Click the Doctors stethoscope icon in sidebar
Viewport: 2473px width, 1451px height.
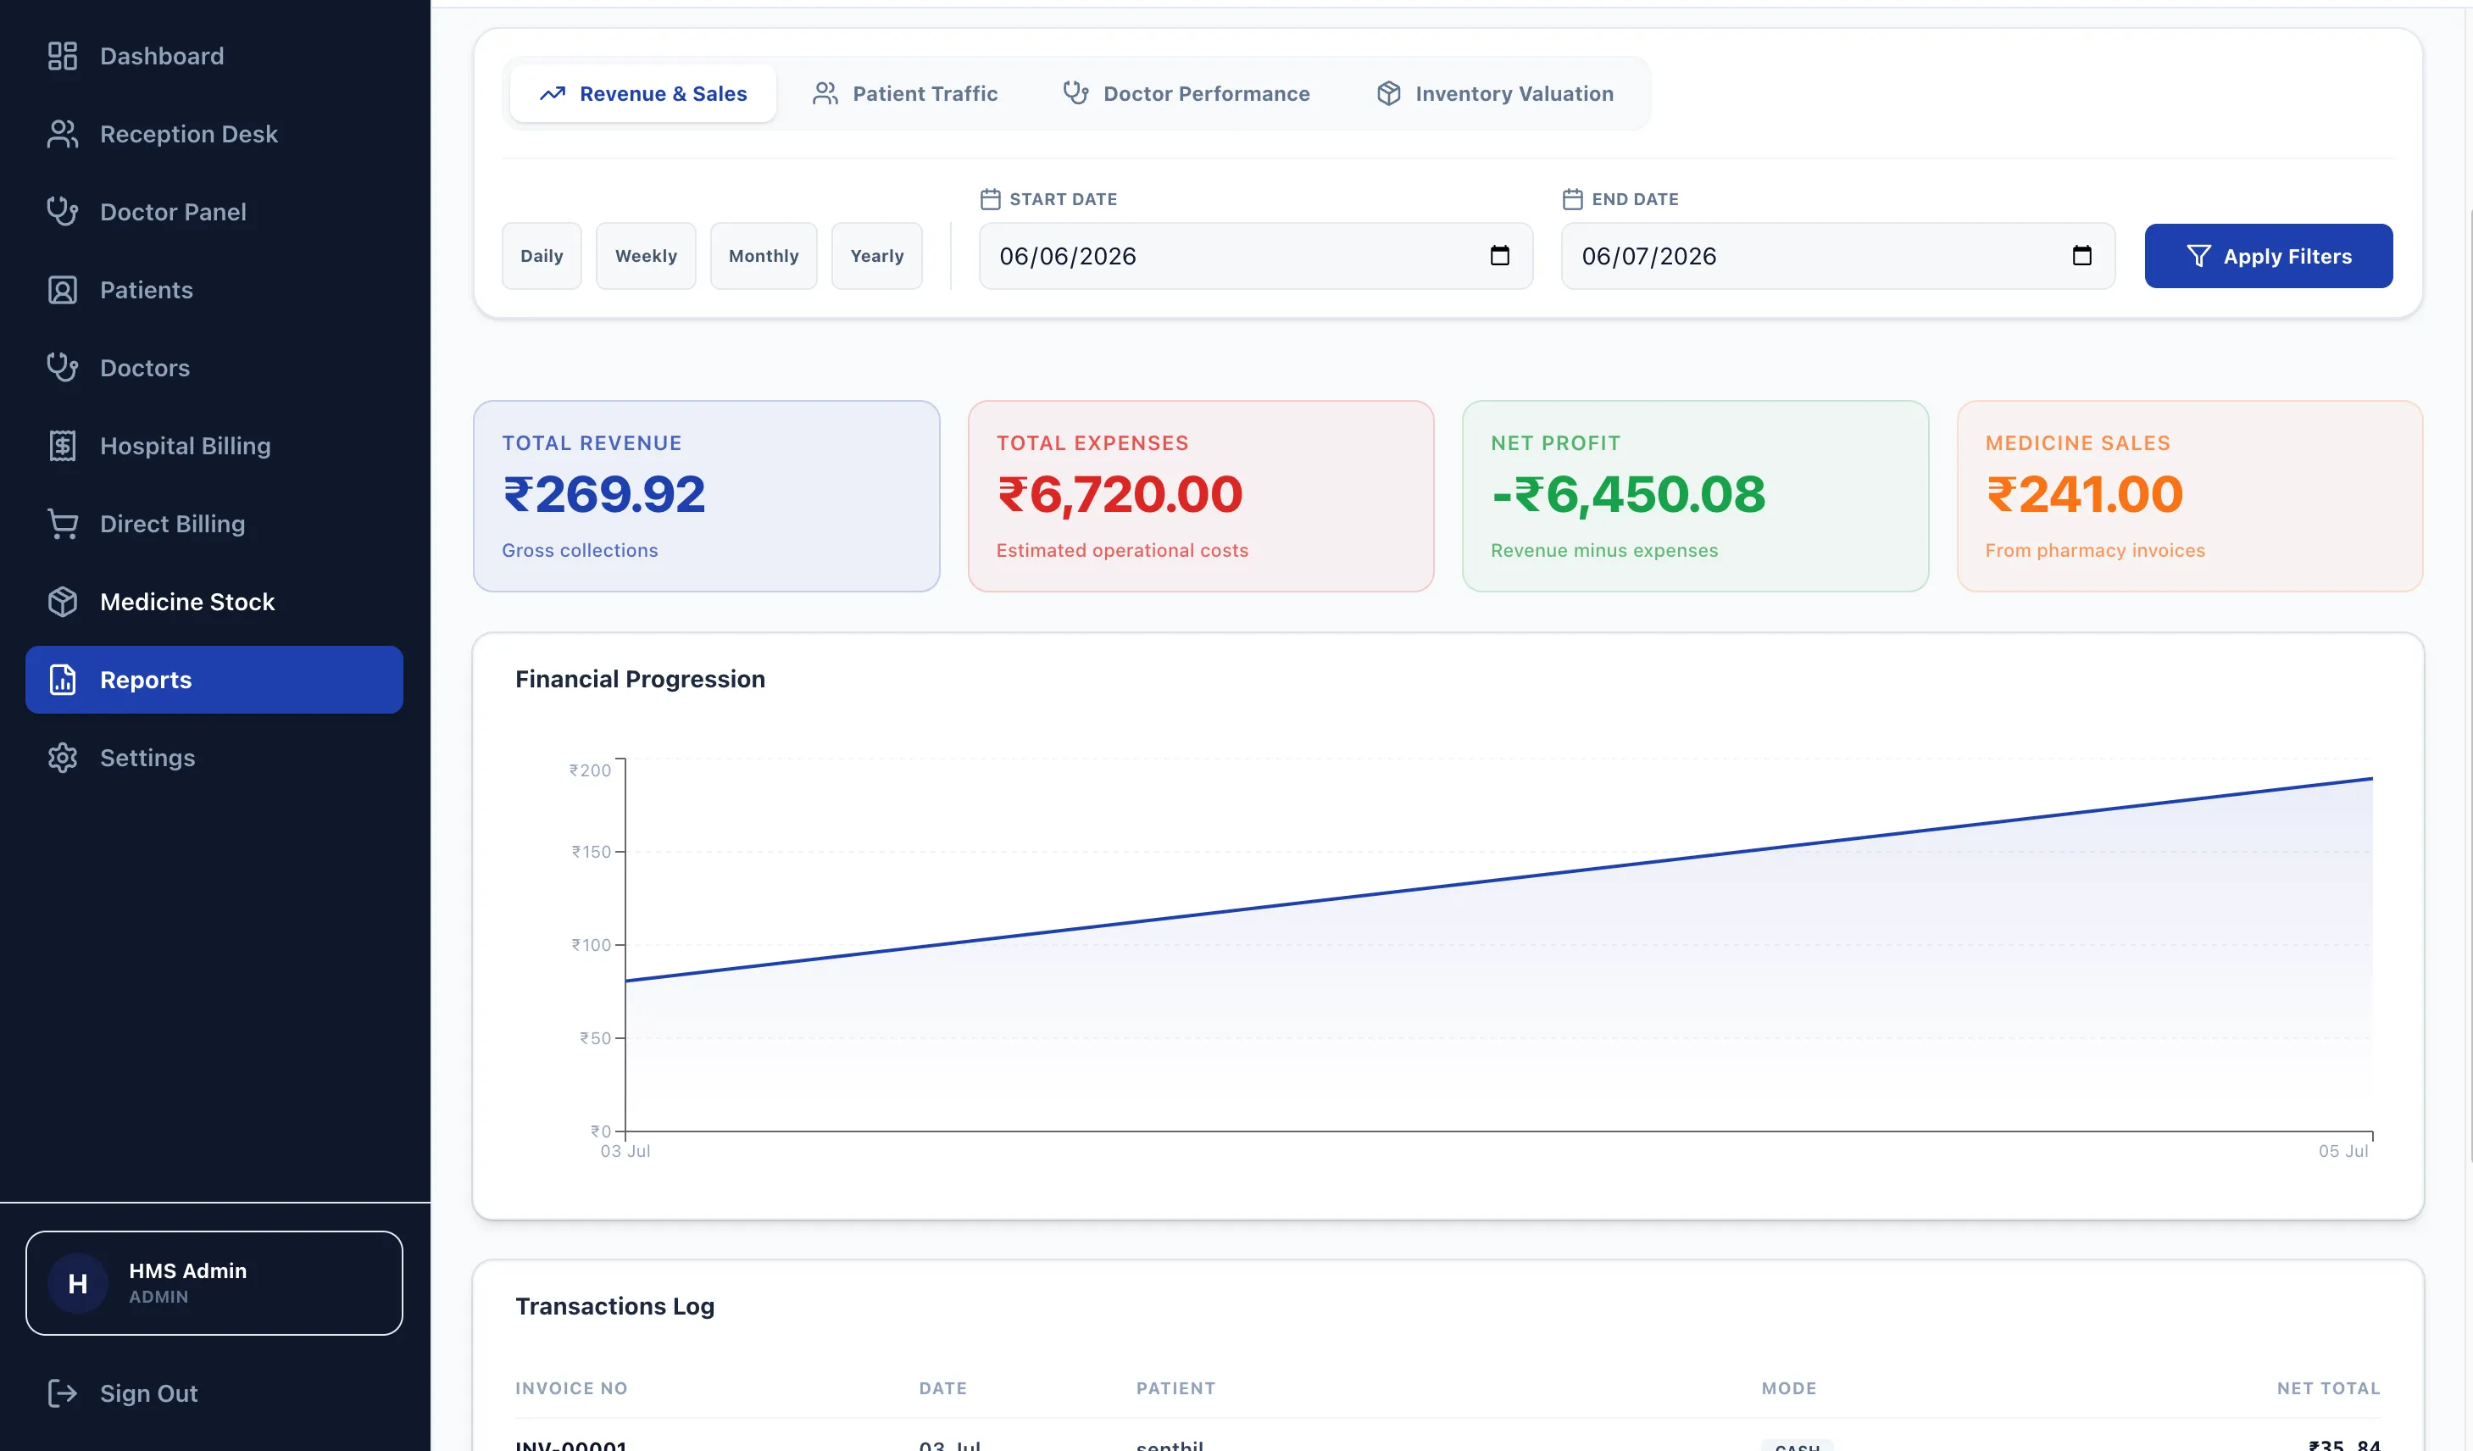click(62, 367)
